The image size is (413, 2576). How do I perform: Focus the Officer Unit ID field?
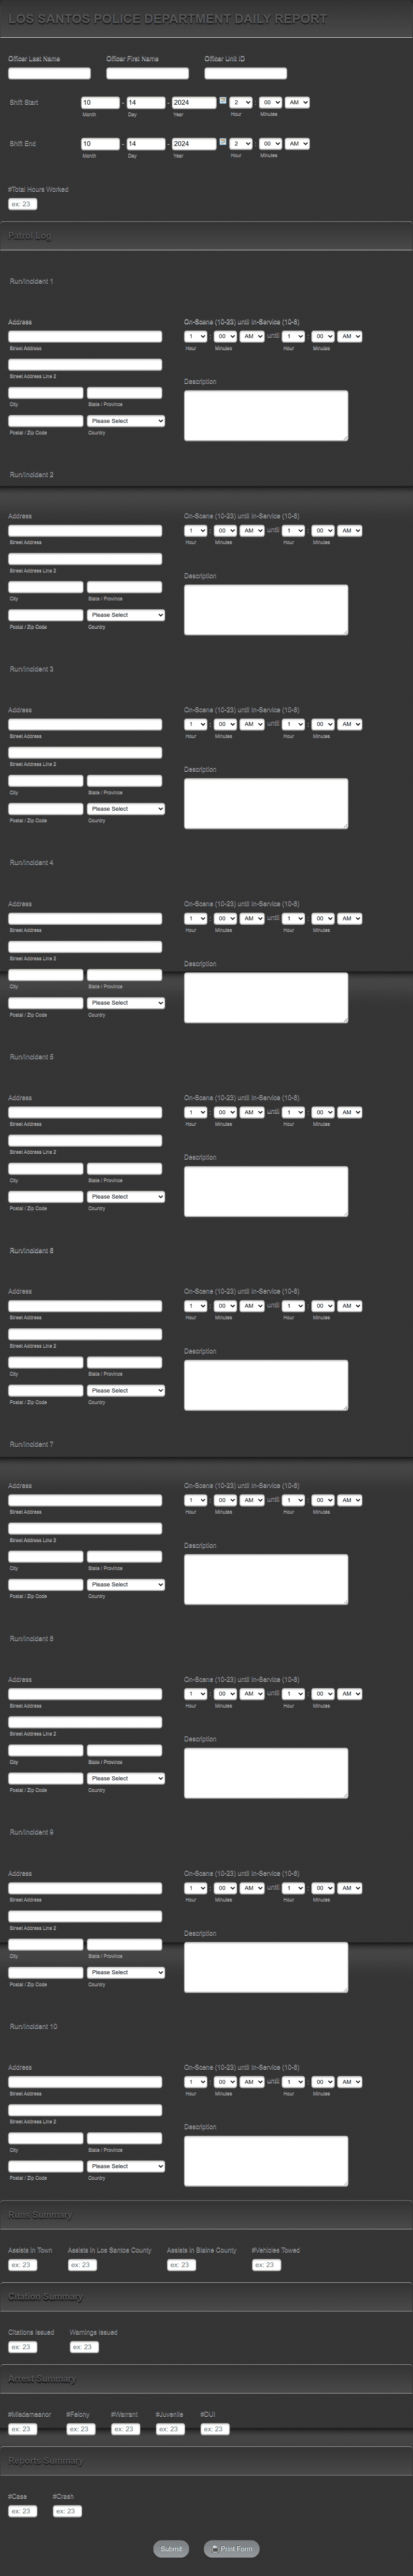[245, 73]
